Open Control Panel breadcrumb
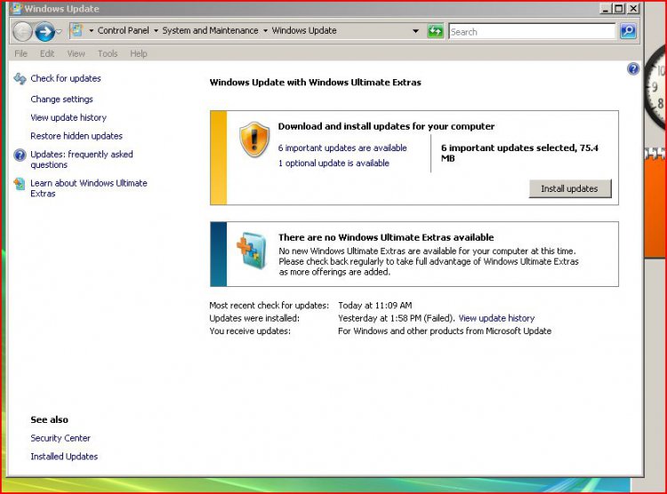 (124, 30)
